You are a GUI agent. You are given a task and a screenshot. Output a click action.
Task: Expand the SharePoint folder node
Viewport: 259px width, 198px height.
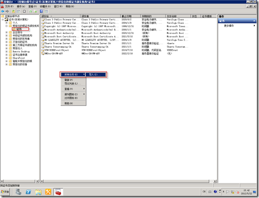click(x=7, y=58)
